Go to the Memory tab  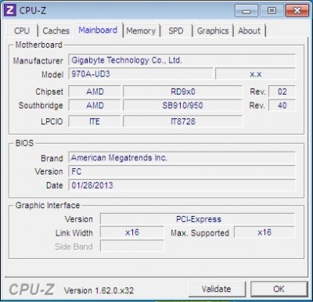point(141,31)
